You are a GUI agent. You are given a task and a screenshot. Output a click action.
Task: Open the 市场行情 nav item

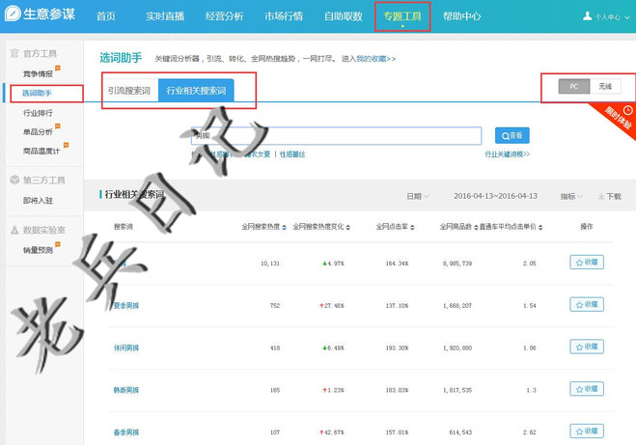coord(284,16)
